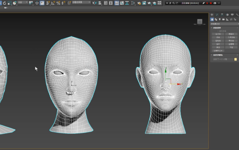
Task: Open the Align tool
Action: coord(99,3)
